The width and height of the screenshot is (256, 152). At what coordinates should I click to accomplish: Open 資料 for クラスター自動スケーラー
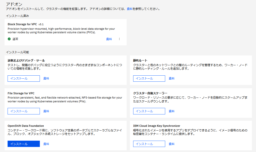(171, 111)
